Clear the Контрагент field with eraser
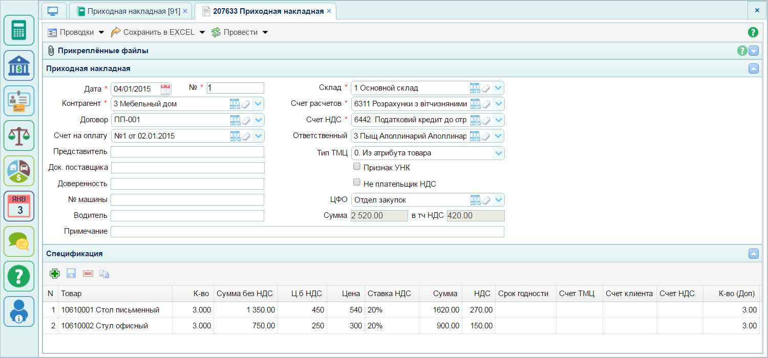This screenshot has width=768, height=358. tap(246, 104)
